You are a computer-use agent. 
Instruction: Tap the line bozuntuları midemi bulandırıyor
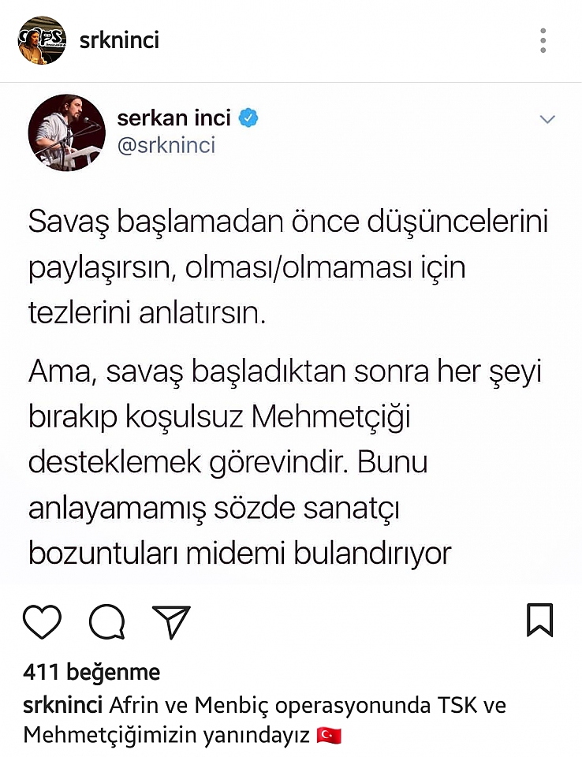tap(240, 554)
